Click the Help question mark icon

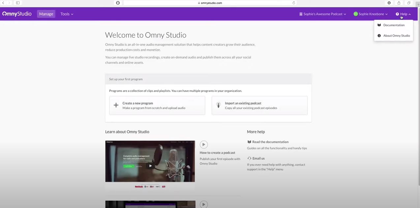tap(397, 14)
